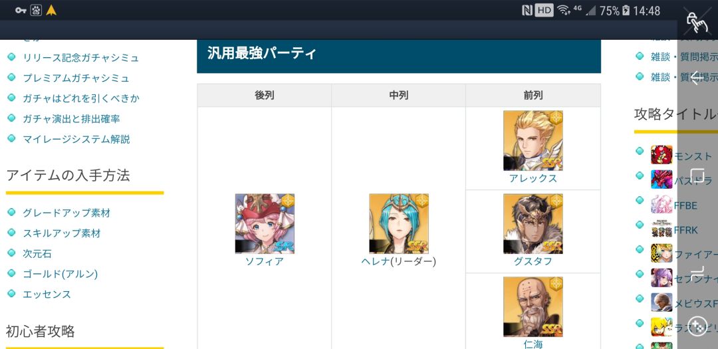Open Helena leader portrait thumbnail
Screen dimensions: 718x349
coord(399,223)
